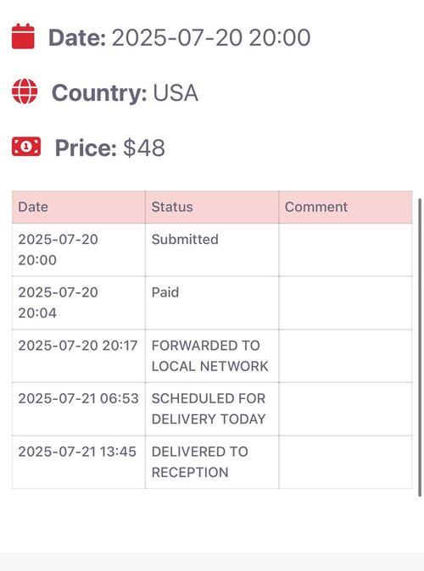Select the Submitted status row
The width and height of the screenshot is (424, 571).
click(x=212, y=250)
